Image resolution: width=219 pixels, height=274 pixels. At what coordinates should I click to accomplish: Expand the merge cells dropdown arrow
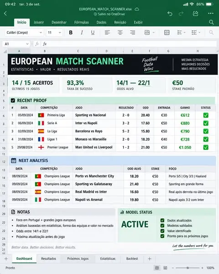pyautogui.click(x=154, y=32)
